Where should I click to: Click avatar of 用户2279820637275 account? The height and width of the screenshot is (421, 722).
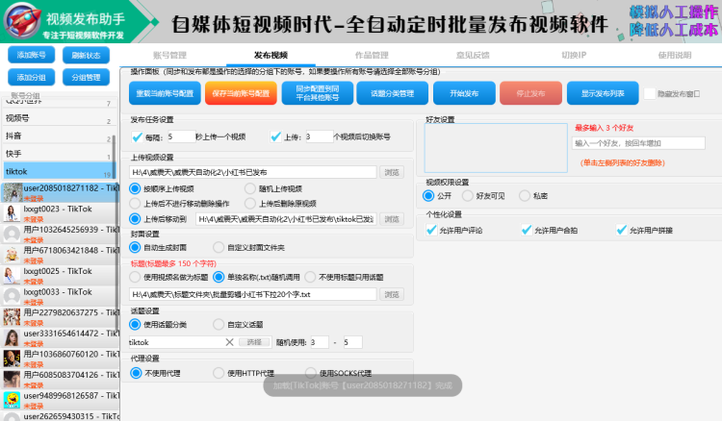(x=12, y=317)
